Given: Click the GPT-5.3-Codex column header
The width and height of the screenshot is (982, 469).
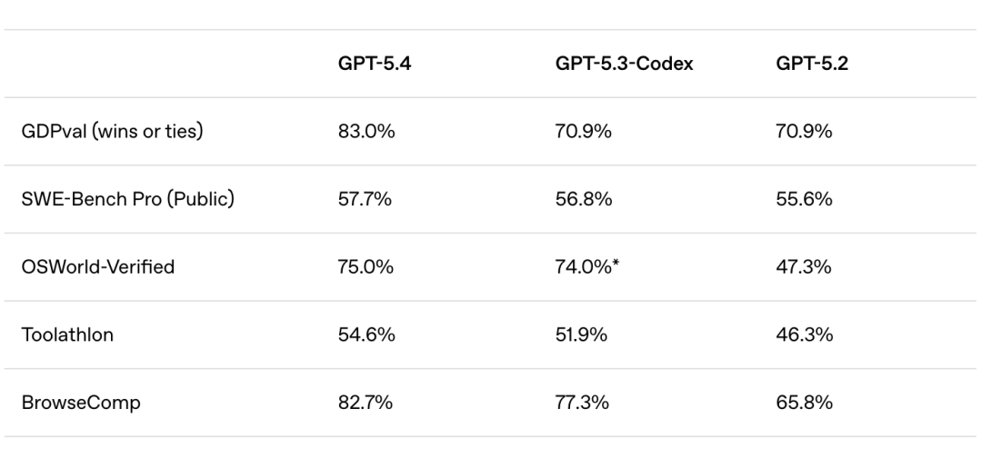Looking at the screenshot, I should point(624,65).
